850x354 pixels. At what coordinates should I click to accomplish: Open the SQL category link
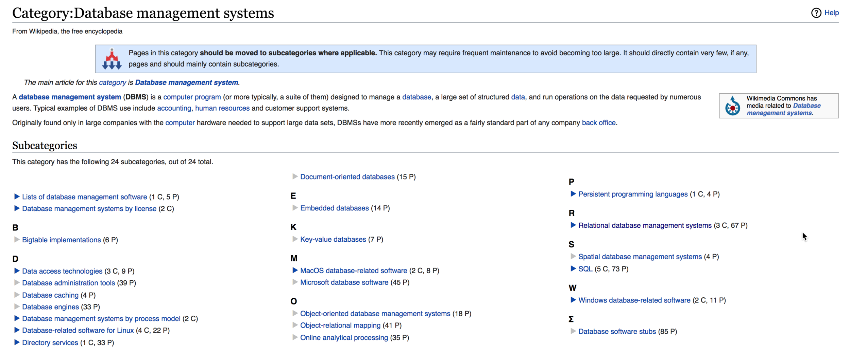[585, 269]
